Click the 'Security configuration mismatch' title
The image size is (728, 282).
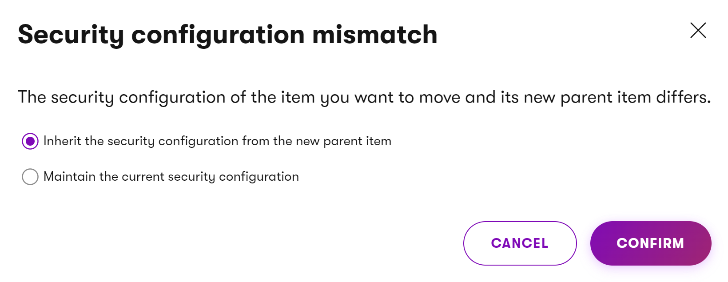pos(227,35)
